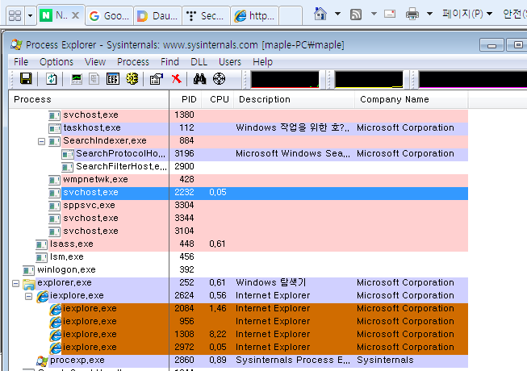Click the browser Quick Tabs icon
527x371 pixels.
(x=15, y=15)
